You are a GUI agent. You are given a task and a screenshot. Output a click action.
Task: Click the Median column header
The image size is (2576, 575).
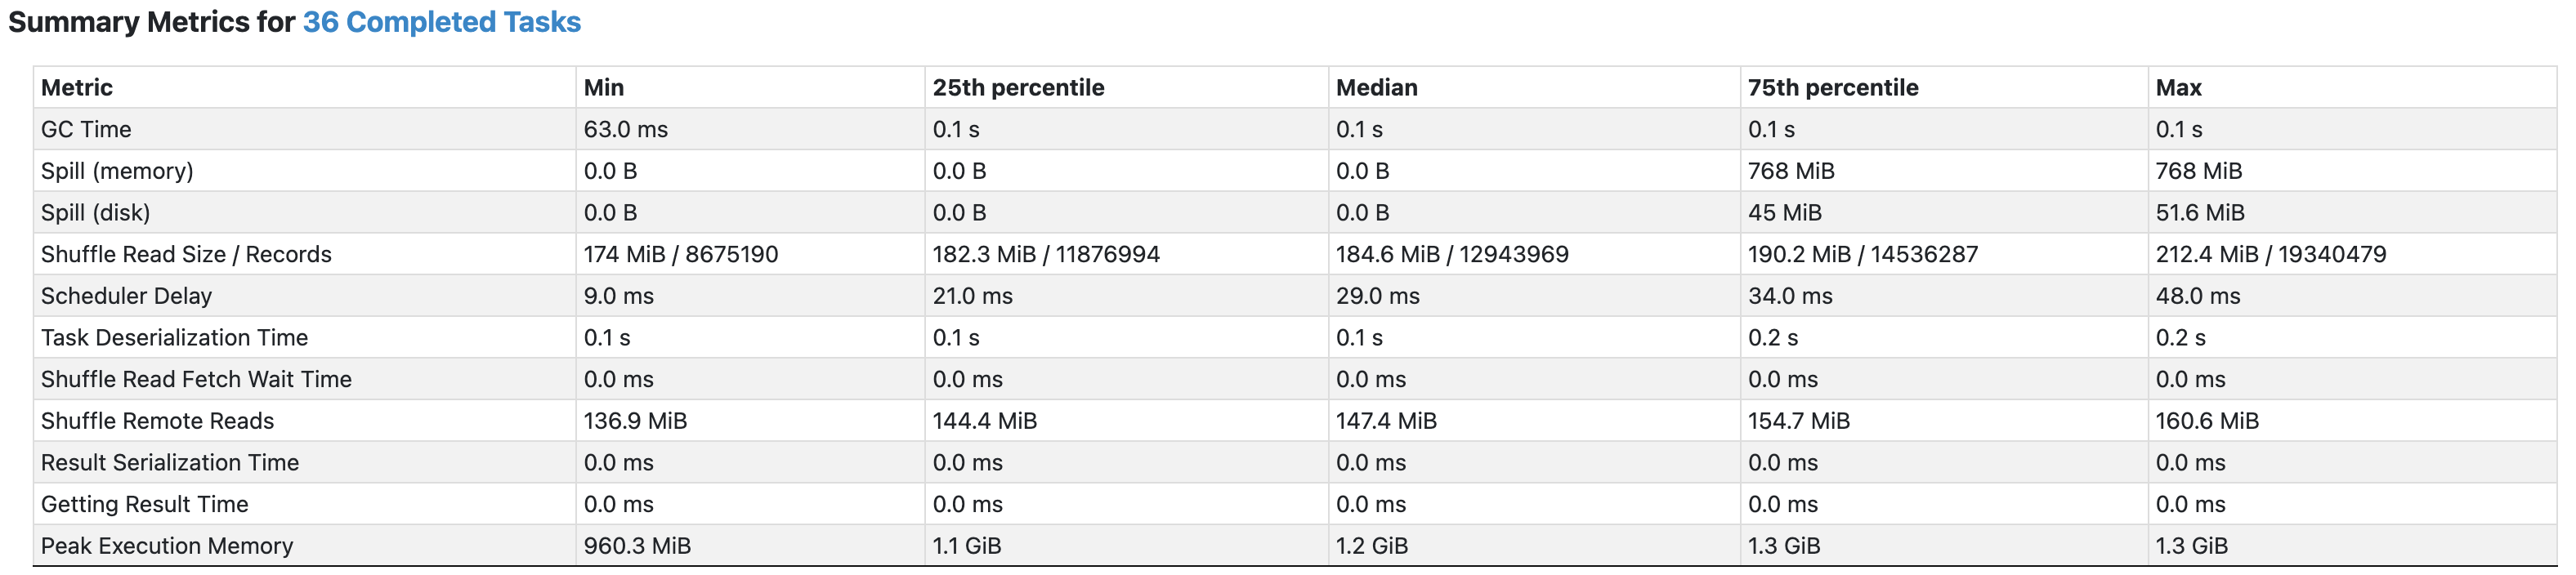1377,88
